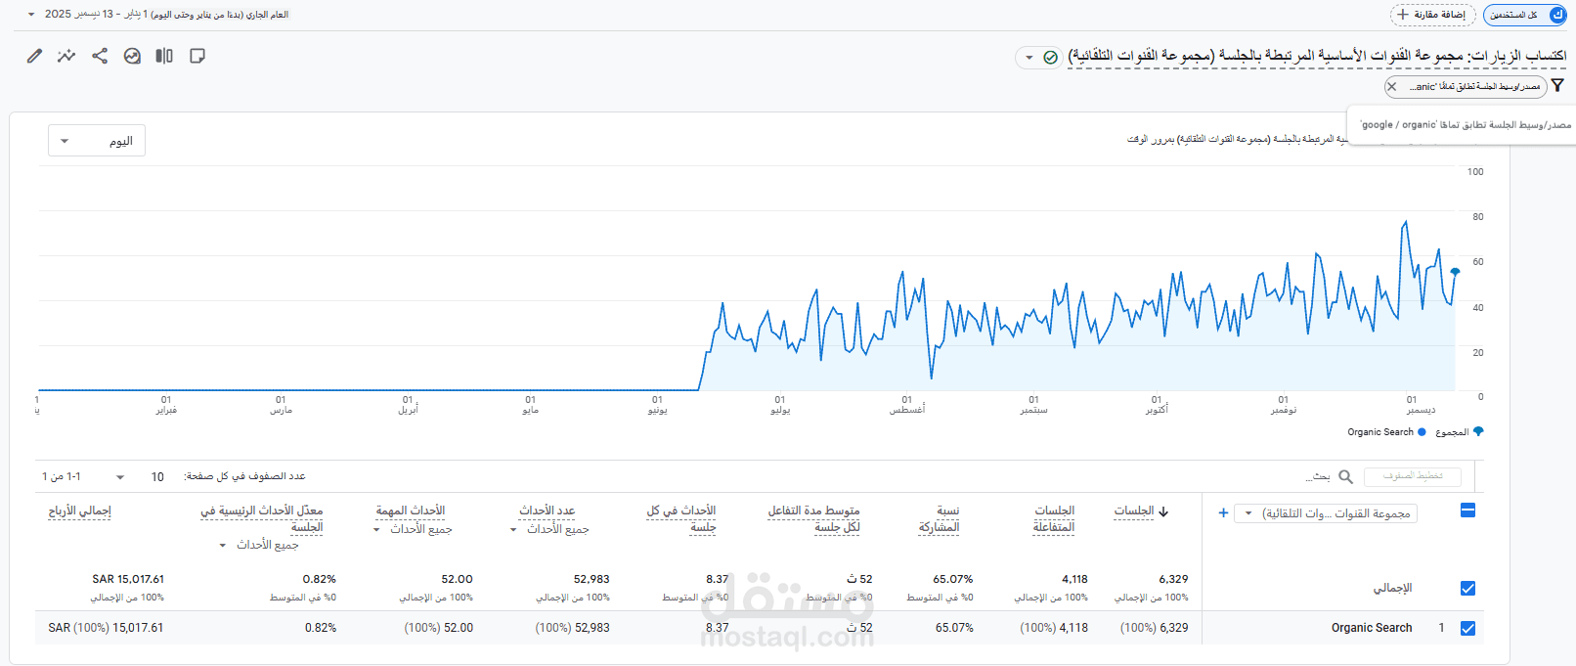
Task: Click the plus icon to add dimension
Action: click(1223, 512)
